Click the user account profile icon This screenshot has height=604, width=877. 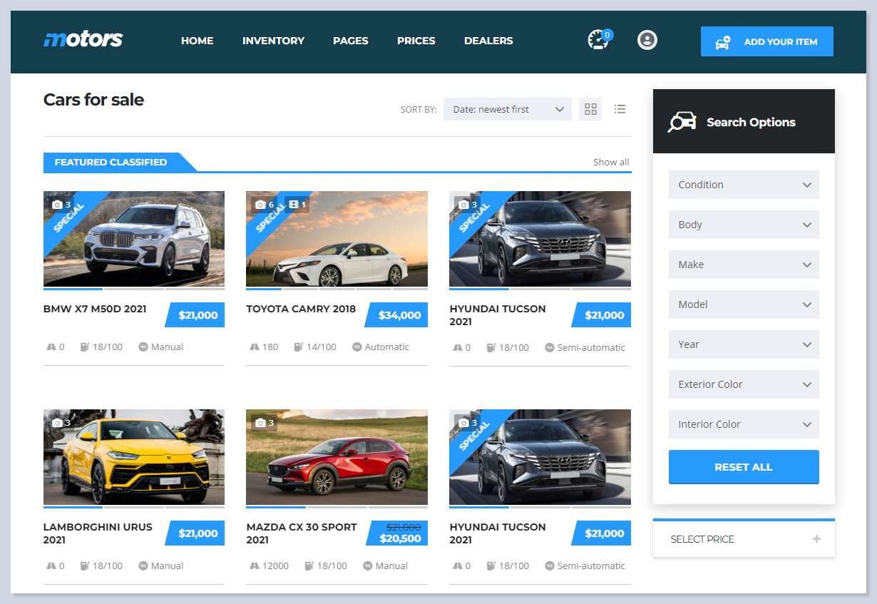[647, 40]
